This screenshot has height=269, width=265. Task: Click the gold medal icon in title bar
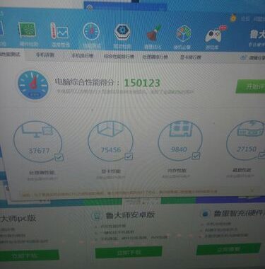tap(233, 18)
